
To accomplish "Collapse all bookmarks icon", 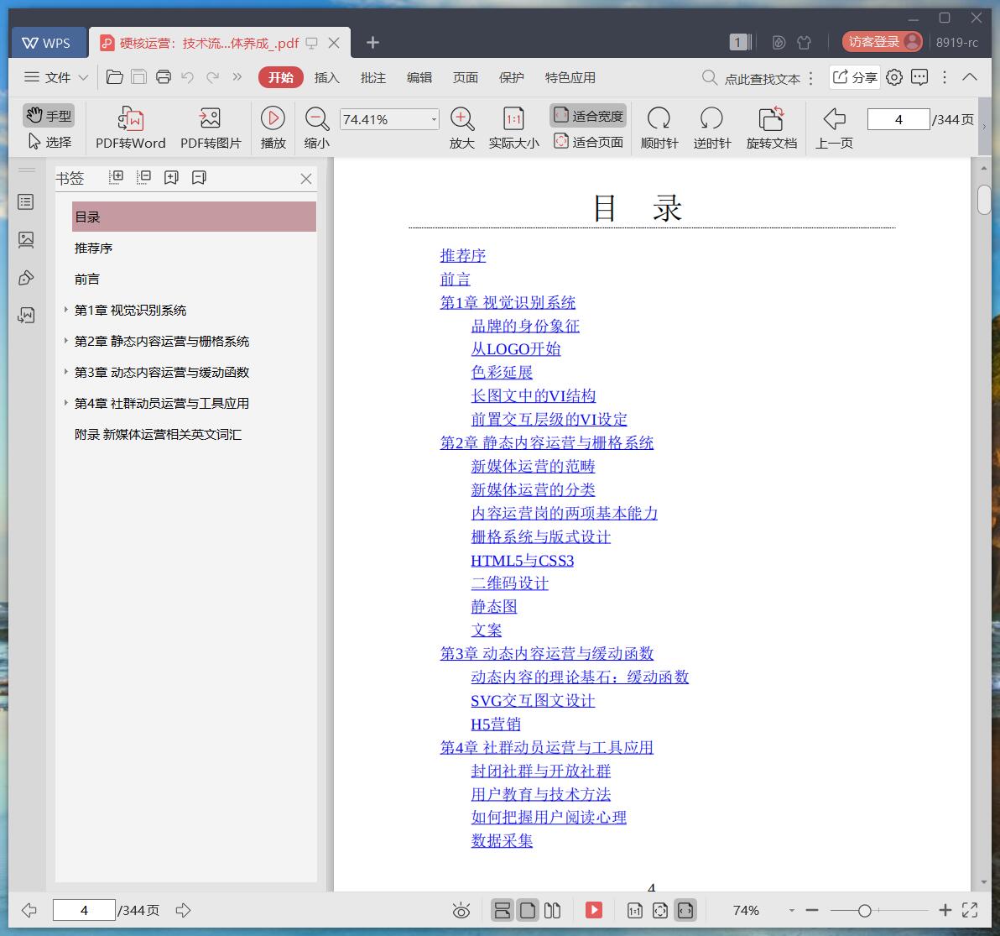I will point(143,177).
